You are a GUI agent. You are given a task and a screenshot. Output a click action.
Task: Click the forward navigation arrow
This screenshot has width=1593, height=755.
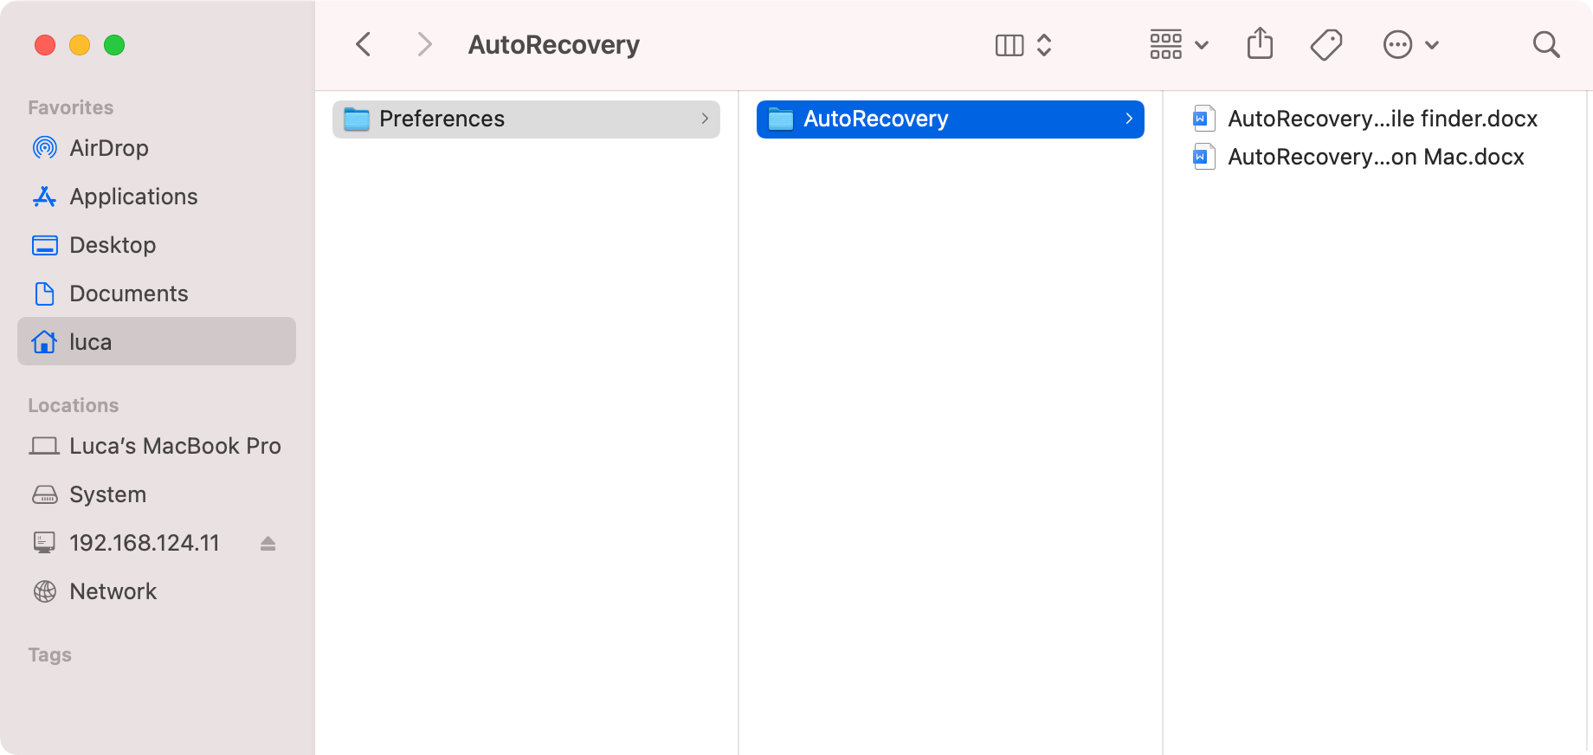tap(424, 44)
